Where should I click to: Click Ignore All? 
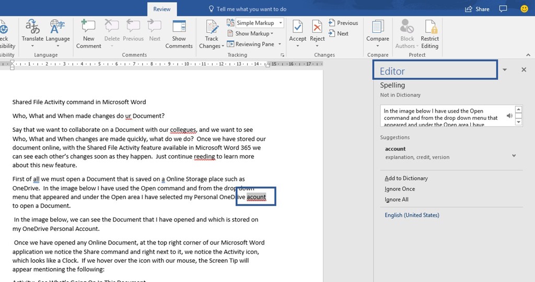tap(397, 199)
